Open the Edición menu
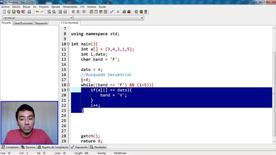This screenshot has width=276, height=155. (16, 7)
